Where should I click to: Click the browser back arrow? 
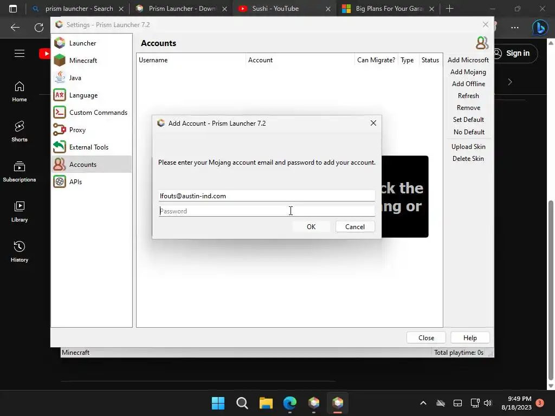[x=15, y=27]
